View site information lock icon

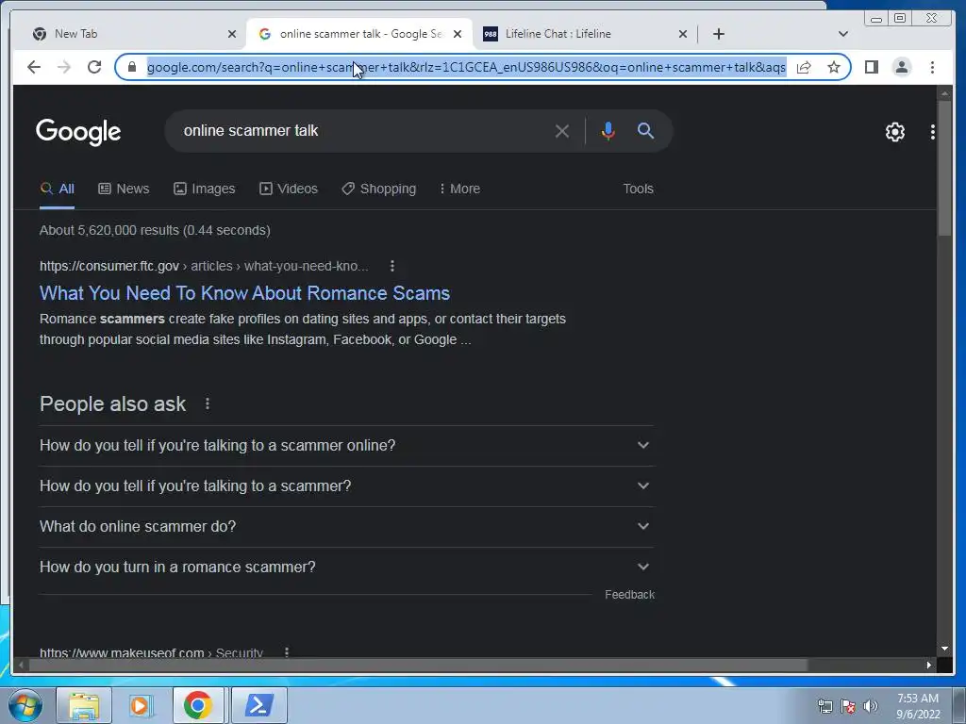(131, 67)
